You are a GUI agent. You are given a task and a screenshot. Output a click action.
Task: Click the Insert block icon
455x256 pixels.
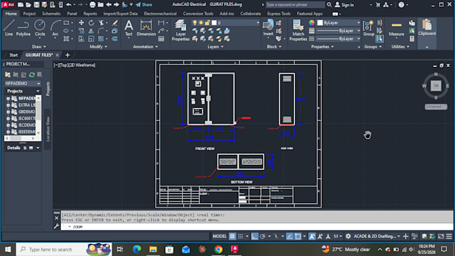[268, 28]
